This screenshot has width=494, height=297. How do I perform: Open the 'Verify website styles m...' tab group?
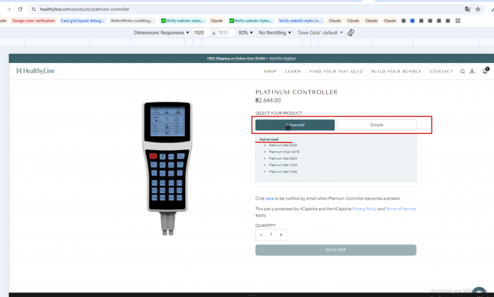point(300,21)
